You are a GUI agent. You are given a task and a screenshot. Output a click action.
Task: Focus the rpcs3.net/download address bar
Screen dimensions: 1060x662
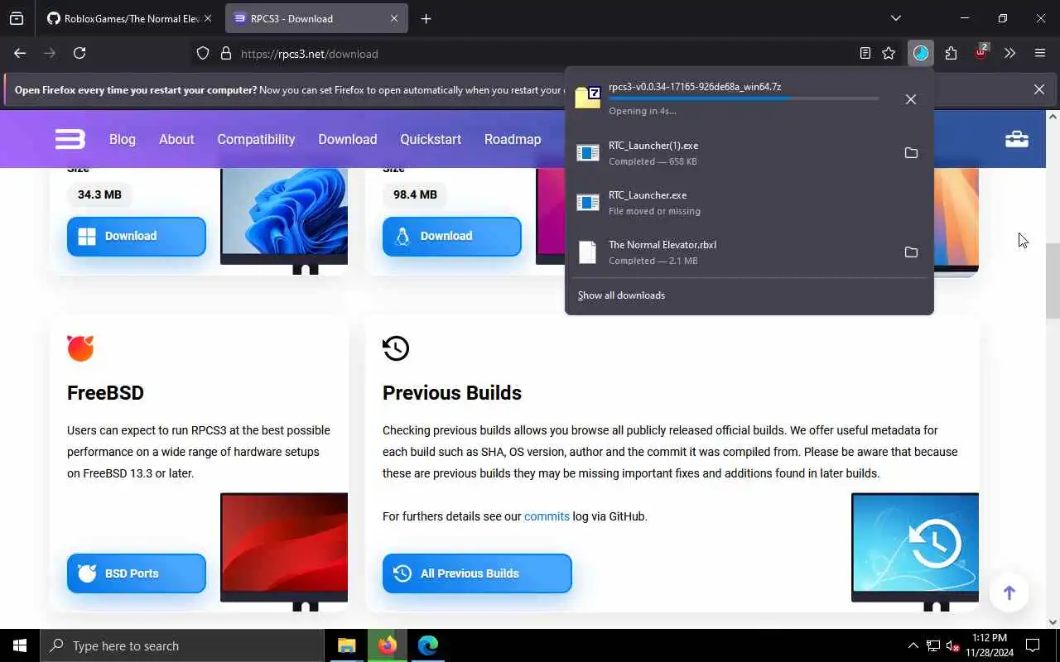(547, 54)
